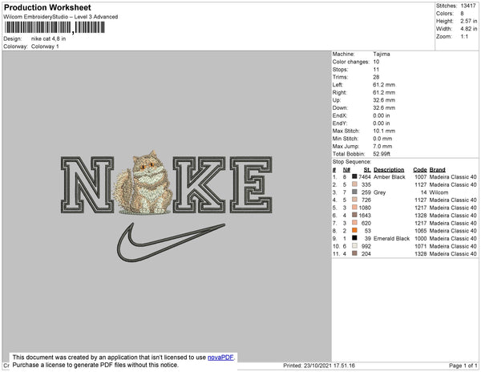Select the letter N in the design

tap(87, 184)
